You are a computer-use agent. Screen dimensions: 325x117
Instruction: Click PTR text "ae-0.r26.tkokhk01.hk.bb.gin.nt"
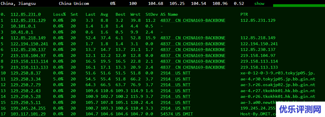point(278,96)
